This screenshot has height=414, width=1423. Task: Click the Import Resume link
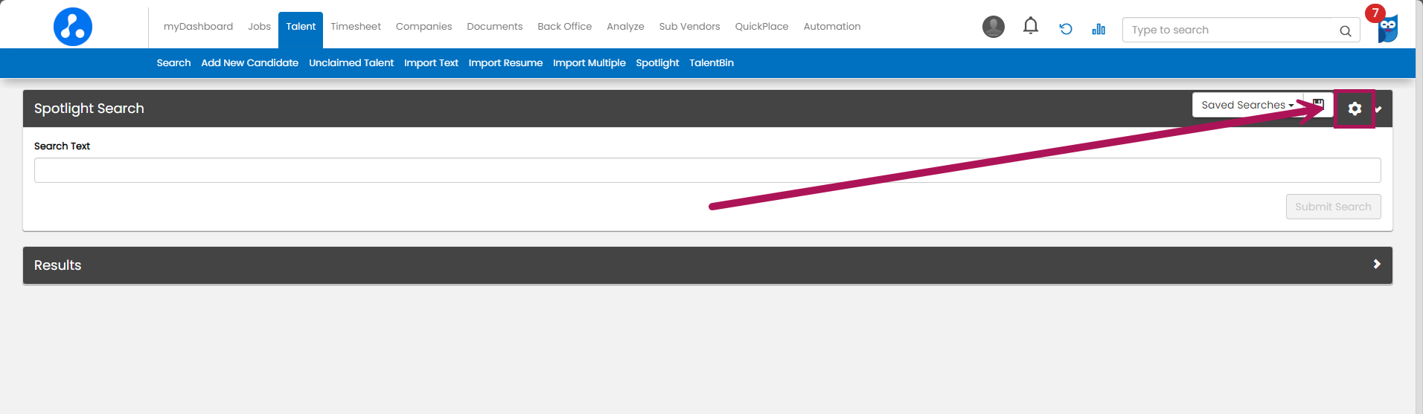pos(505,63)
